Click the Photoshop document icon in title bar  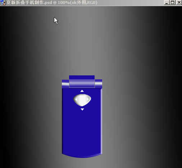3,3
